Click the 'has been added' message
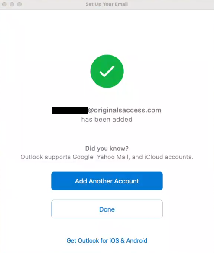Image resolution: width=214 pixels, height=253 pixels. [107, 120]
